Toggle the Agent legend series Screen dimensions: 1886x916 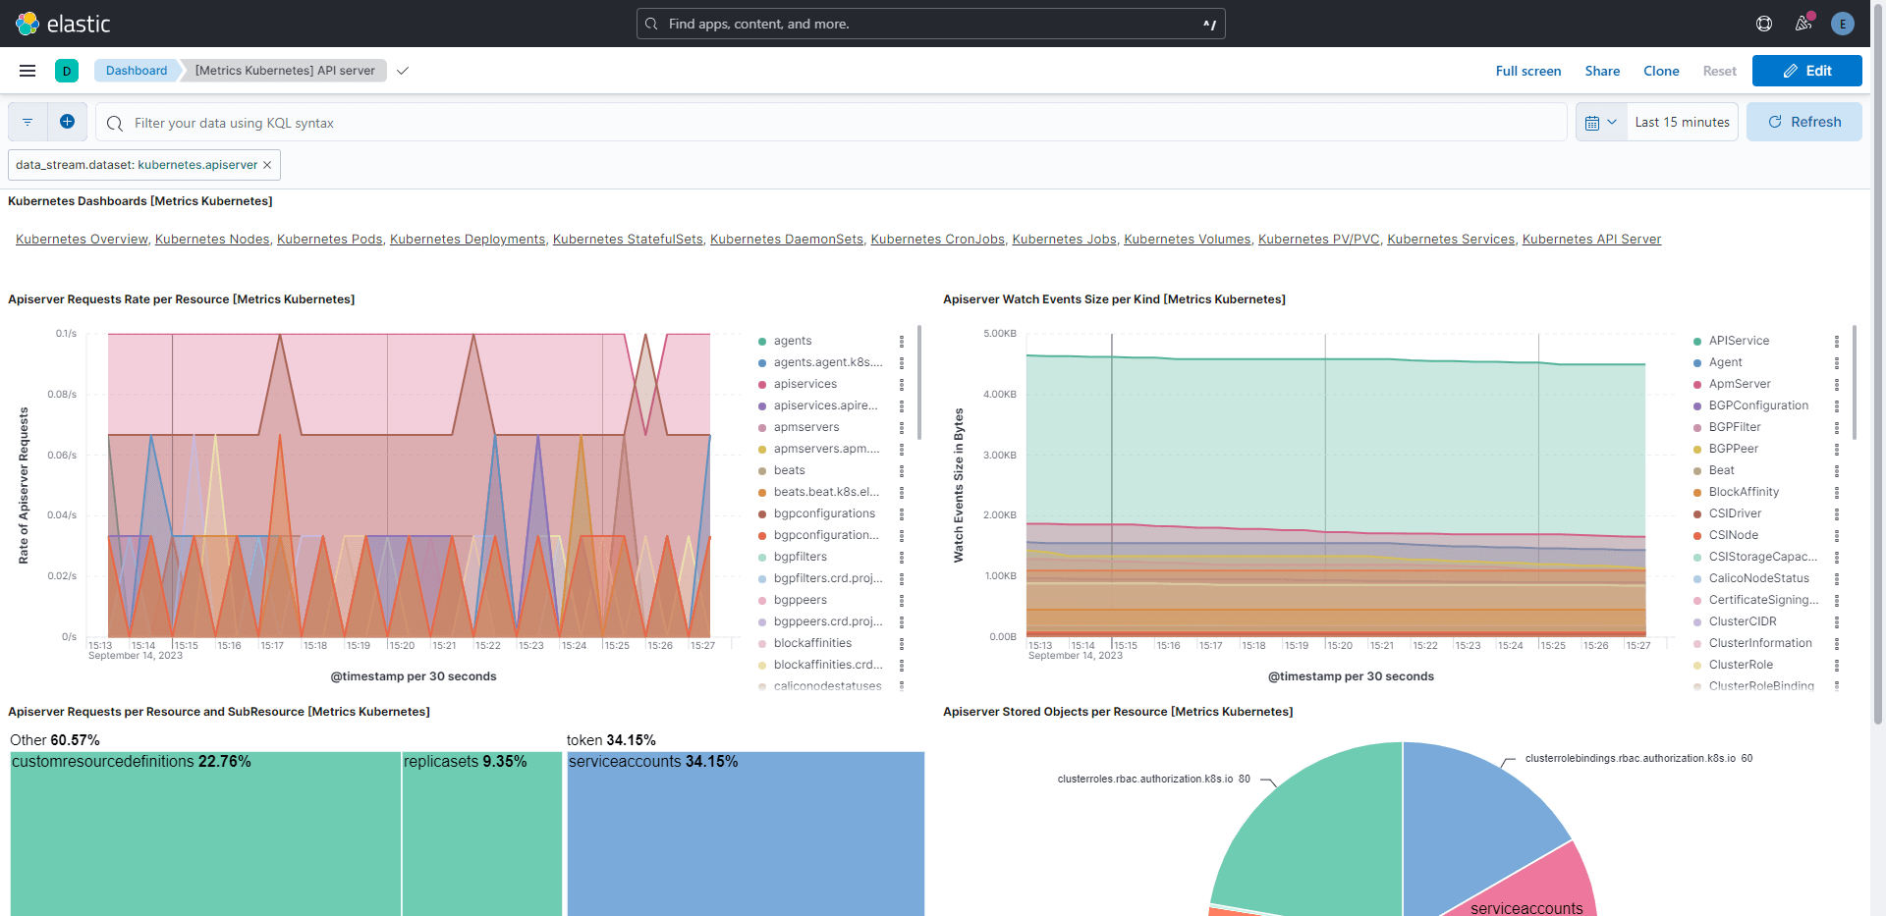[x=1725, y=362]
